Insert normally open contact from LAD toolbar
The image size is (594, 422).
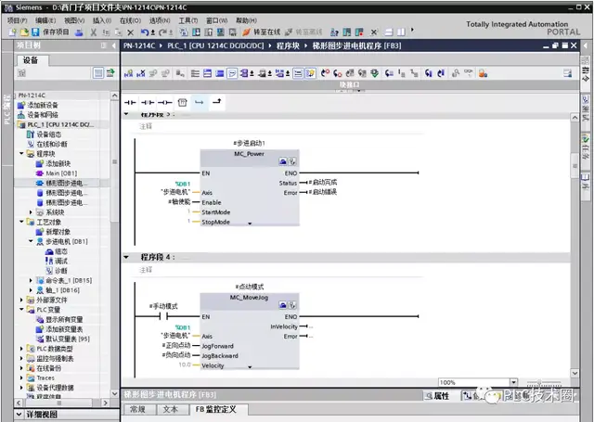[130, 102]
